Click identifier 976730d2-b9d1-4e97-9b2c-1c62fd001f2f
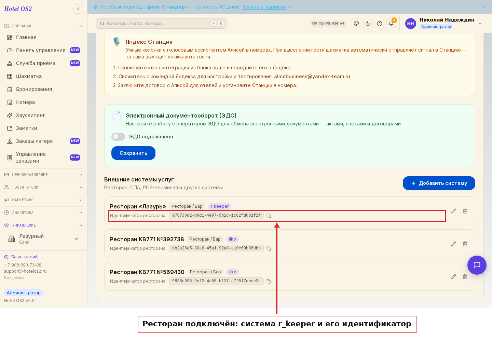 [216, 216]
